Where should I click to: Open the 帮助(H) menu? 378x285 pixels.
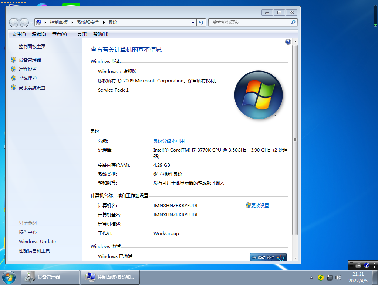(101, 34)
